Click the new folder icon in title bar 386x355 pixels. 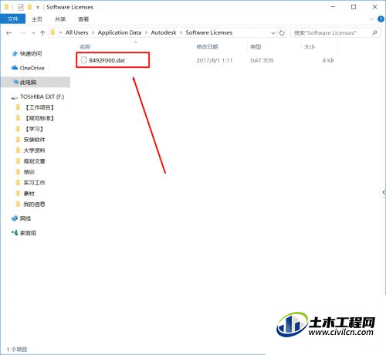[x=30, y=7]
